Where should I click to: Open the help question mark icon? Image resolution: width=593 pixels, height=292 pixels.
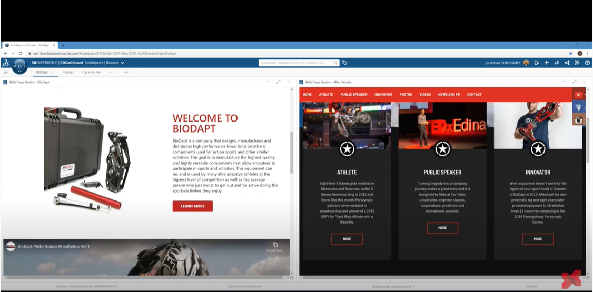(x=587, y=63)
